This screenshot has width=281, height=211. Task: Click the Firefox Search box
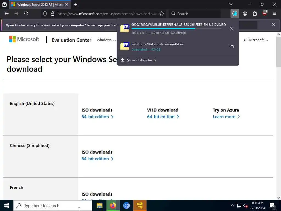click(195, 14)
